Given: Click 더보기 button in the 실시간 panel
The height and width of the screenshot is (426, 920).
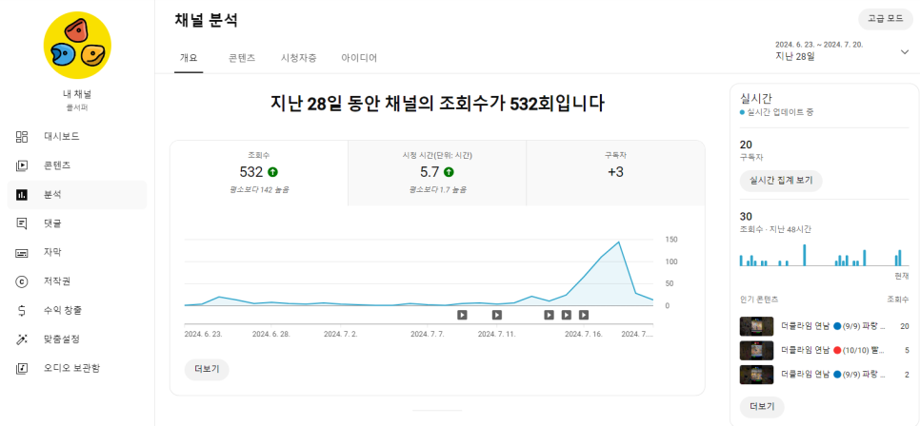Looking at the screenshot, I should coord(762,406).
